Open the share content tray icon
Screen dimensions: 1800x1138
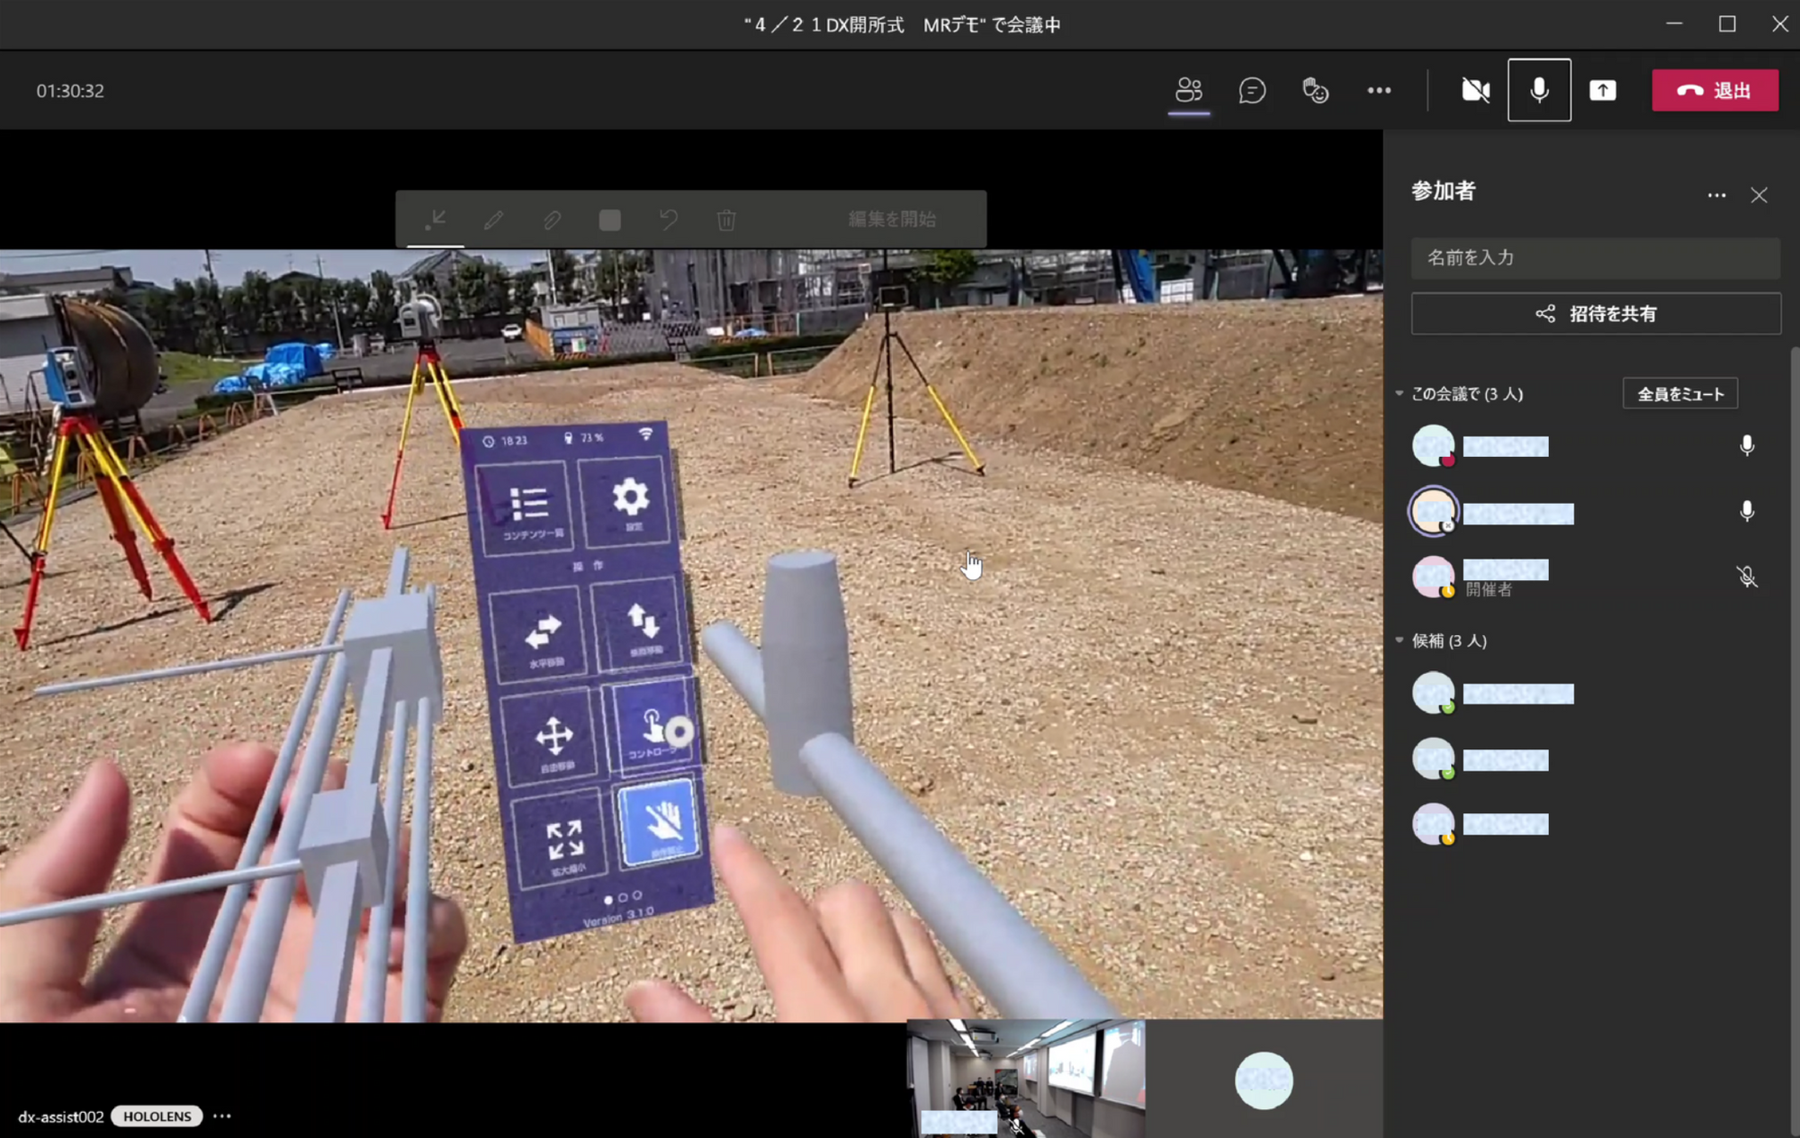pos(1602,90)
